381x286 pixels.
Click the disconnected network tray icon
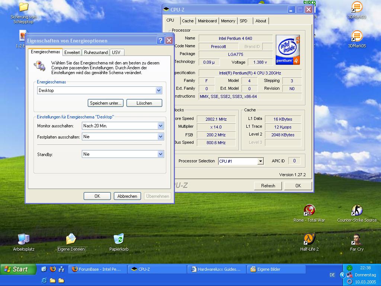coord(349,275)
